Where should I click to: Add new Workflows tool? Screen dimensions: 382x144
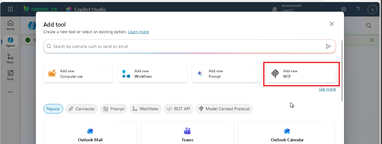[x=153, y=74]
